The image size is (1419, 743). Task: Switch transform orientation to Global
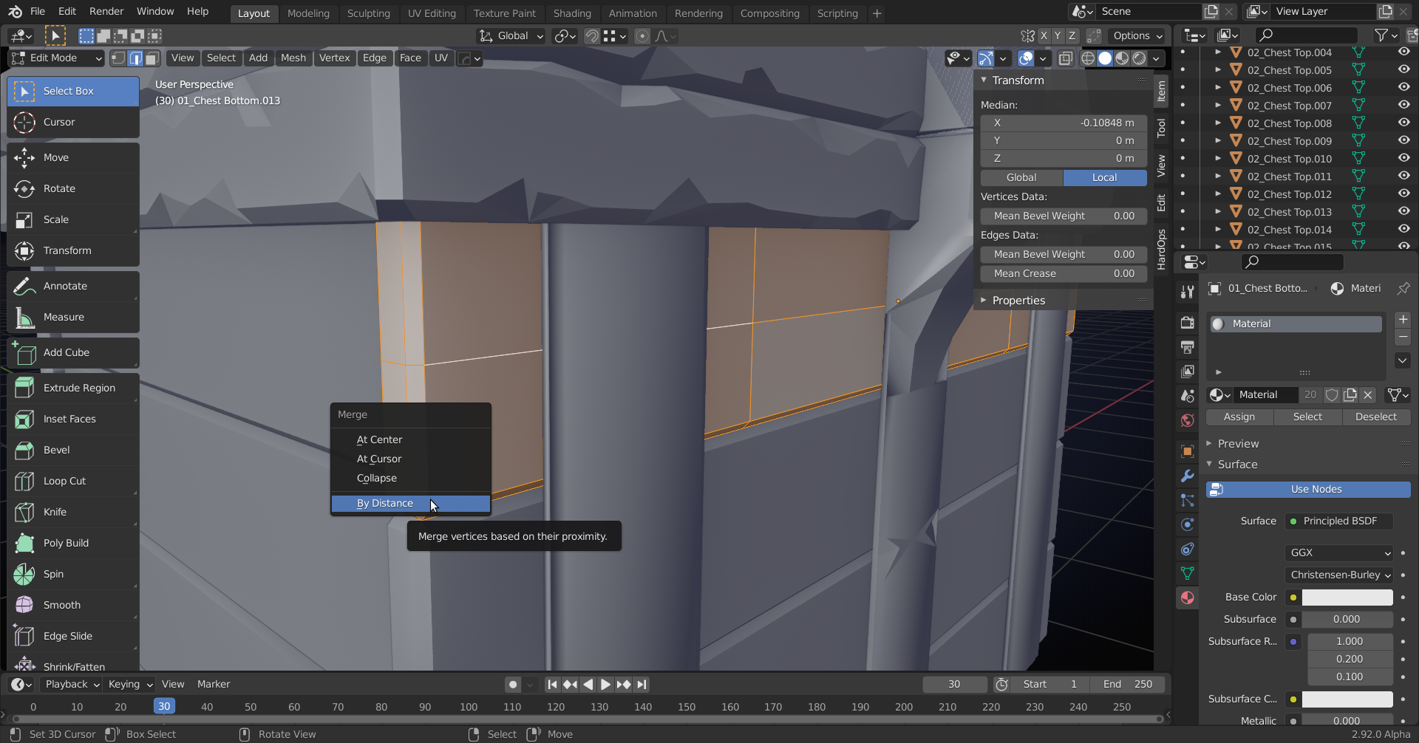tap(510, 35)
